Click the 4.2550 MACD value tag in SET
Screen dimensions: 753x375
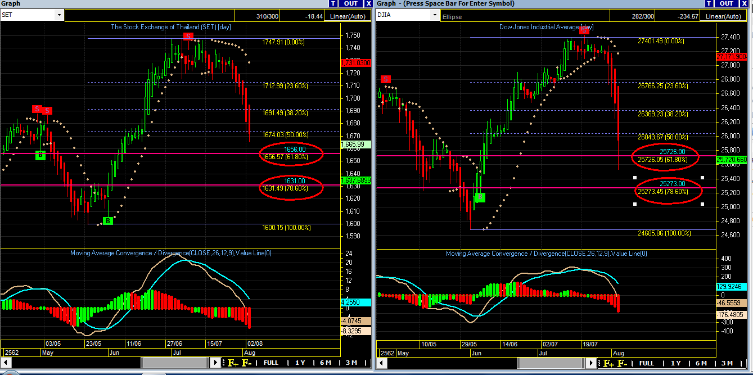pos(356,302)
